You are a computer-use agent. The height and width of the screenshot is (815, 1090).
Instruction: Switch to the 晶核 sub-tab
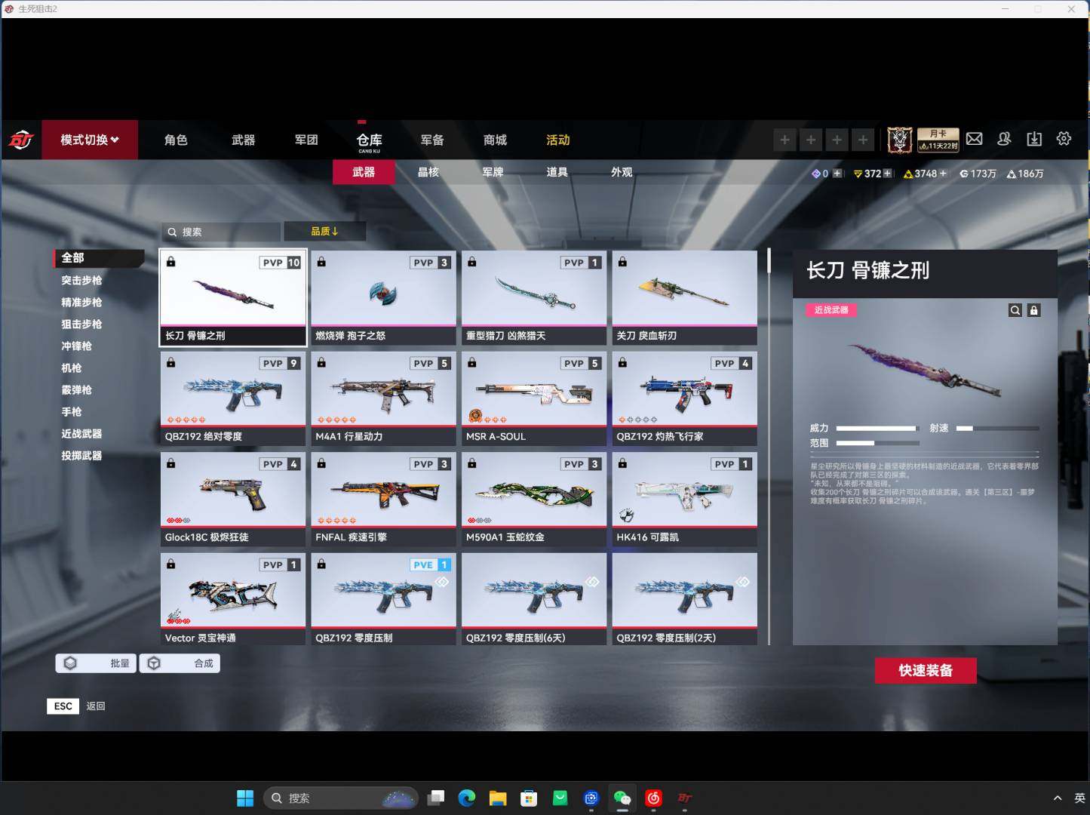[428, 172]
